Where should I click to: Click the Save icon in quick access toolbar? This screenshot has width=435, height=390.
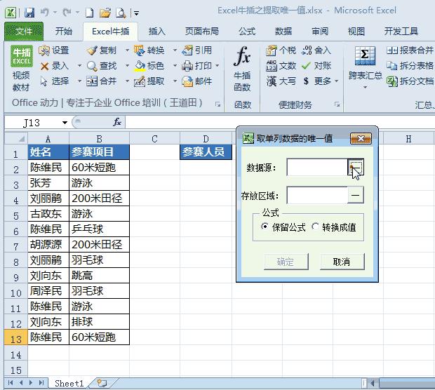click(29, 13)
